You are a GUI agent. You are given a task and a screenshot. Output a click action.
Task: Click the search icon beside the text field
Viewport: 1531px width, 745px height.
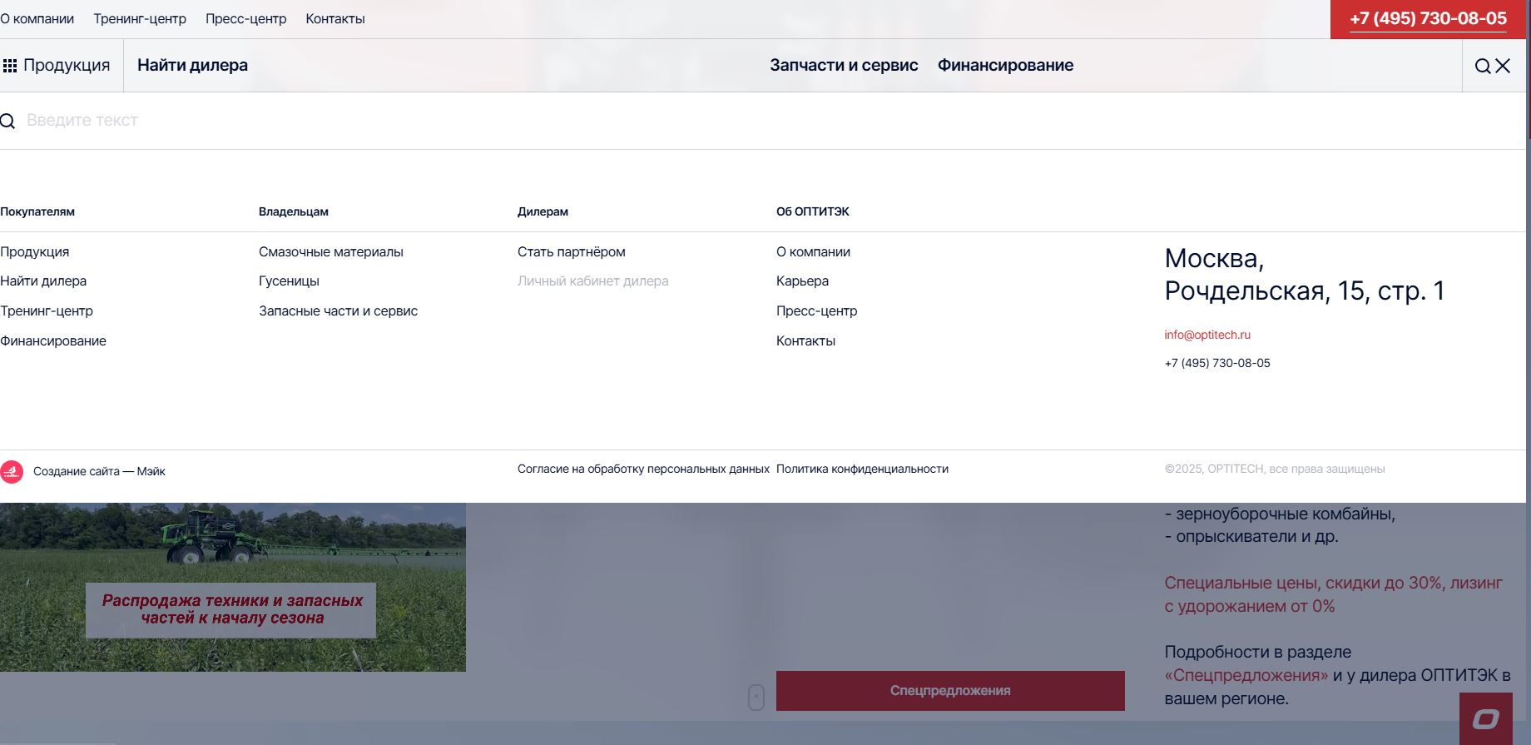tap(7, 122)
